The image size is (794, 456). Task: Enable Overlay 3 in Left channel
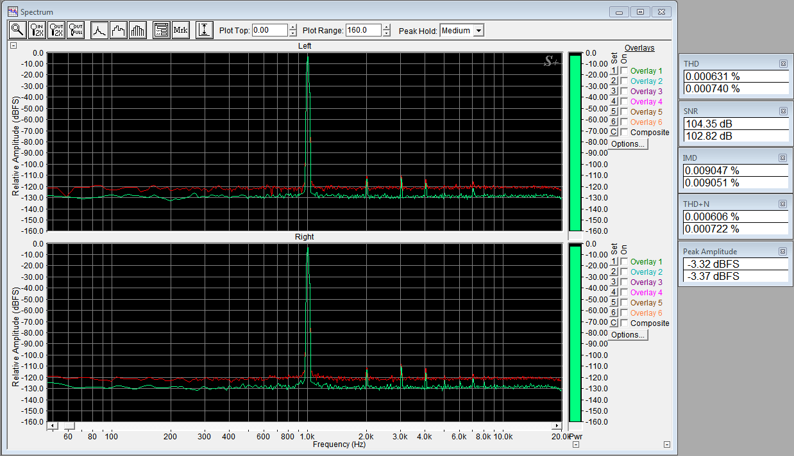pos(624,92)
